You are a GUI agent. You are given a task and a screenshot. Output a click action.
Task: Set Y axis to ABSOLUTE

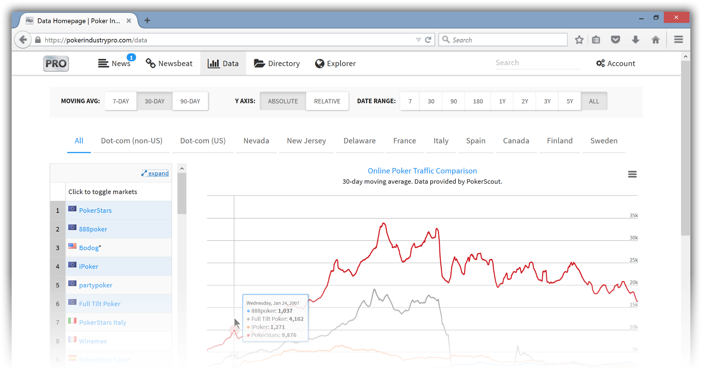(x=283, y=101)
